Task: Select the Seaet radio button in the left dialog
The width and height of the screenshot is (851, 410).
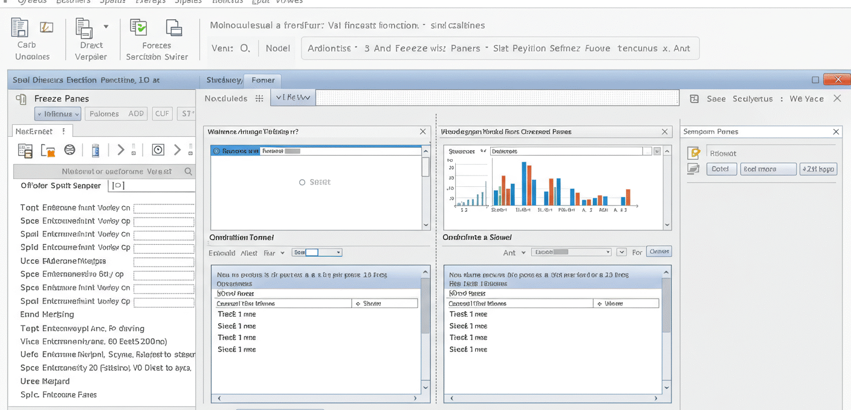Action: (302, 182)
